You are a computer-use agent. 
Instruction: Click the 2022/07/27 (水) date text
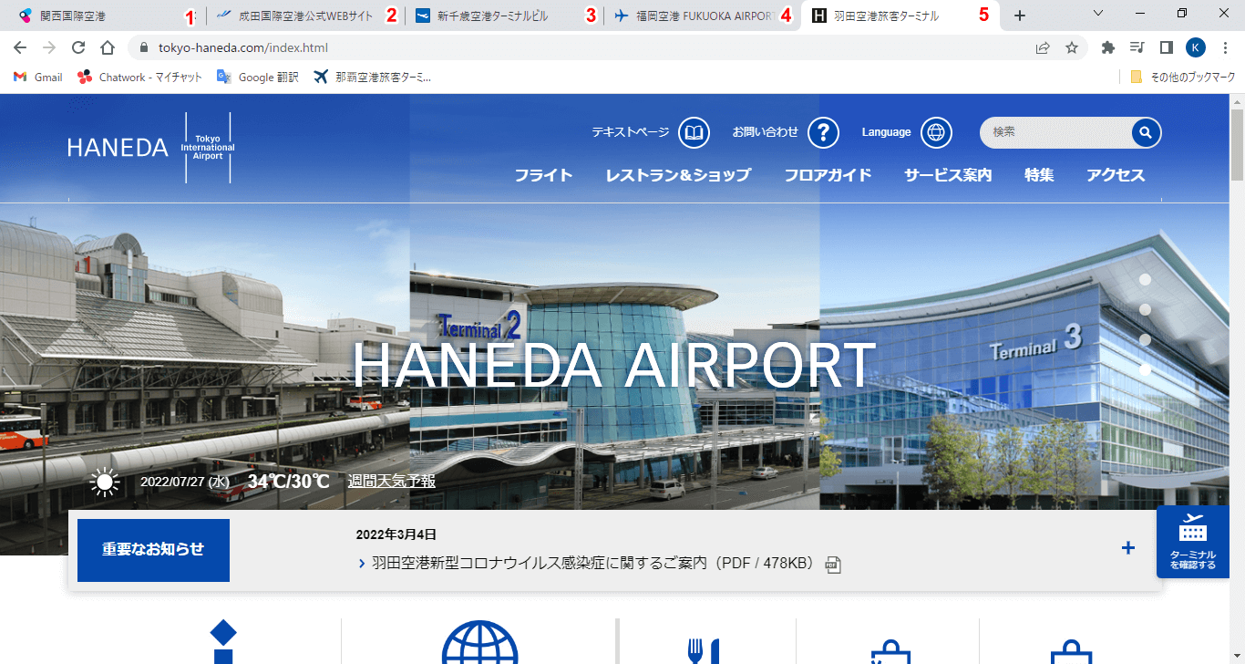coord(185,481)
